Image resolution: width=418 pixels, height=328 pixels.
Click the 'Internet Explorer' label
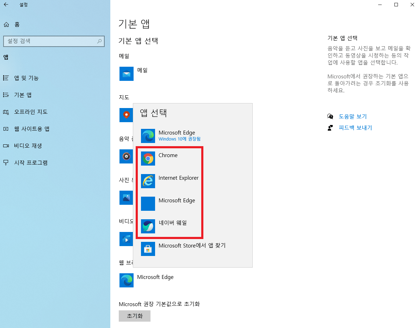(179, 178)
